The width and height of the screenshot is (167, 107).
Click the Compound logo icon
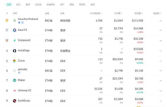14,41
